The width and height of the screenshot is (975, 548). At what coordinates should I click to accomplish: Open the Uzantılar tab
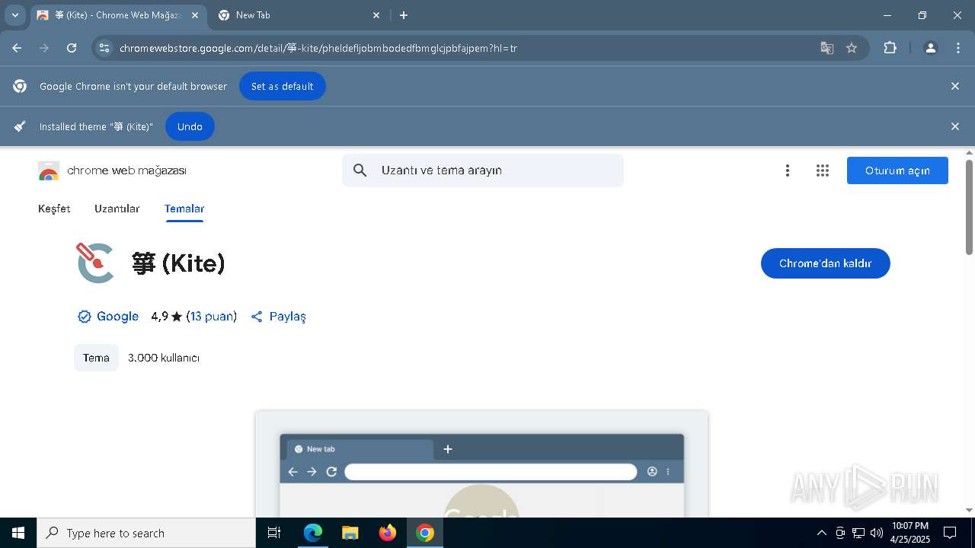117,209
